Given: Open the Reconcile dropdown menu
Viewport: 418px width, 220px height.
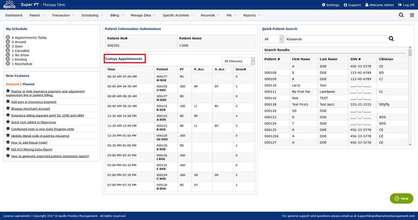Looking at the screenshot, I should coord(210,15).
